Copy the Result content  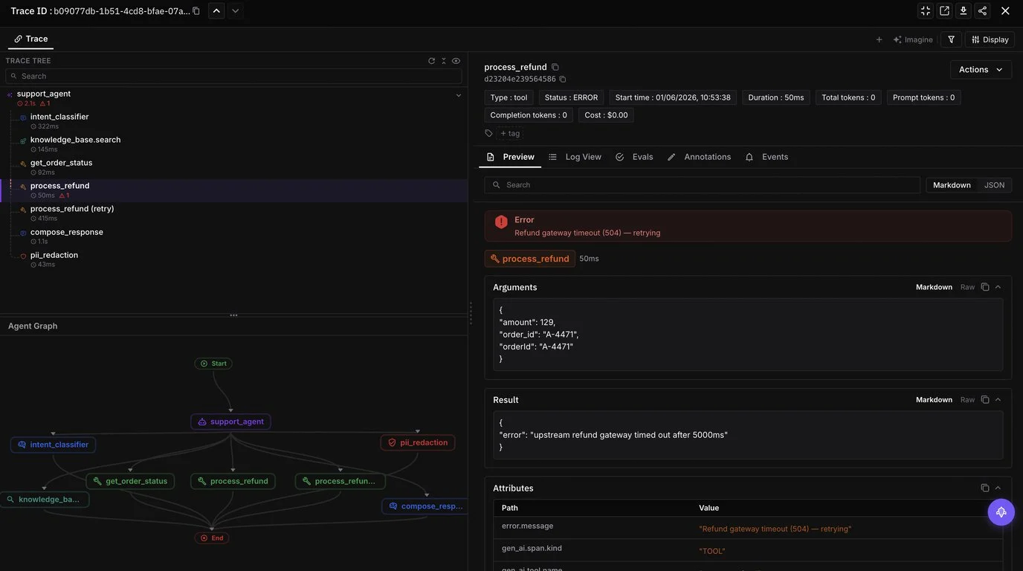tap(985, 400)
